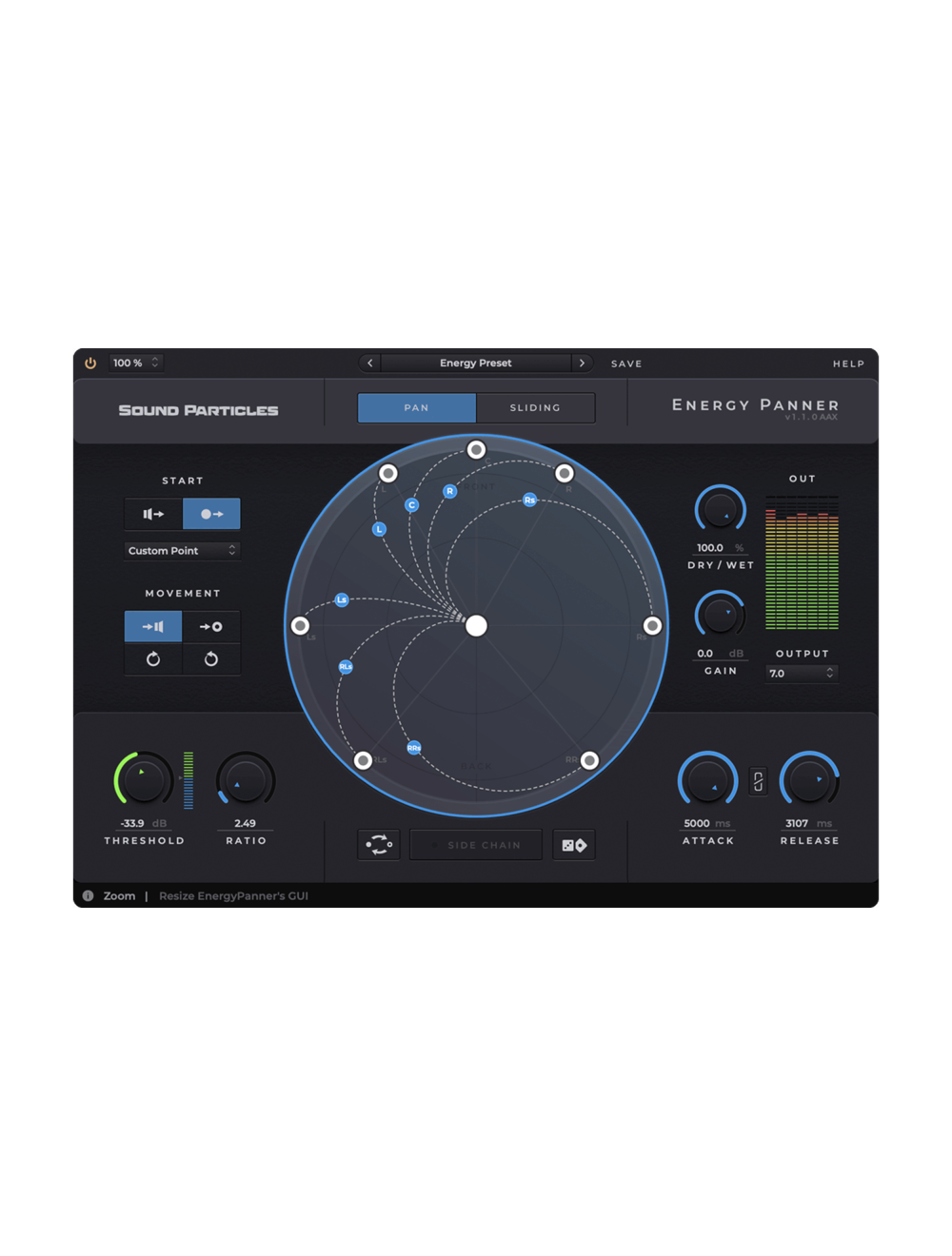Choose the arrow-to-circle movement mode

click(x=211, y=626)
